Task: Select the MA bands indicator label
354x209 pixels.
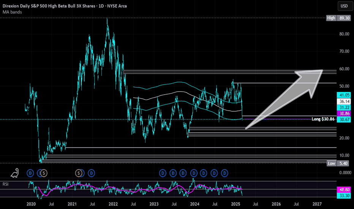Action: click(12, 12)
